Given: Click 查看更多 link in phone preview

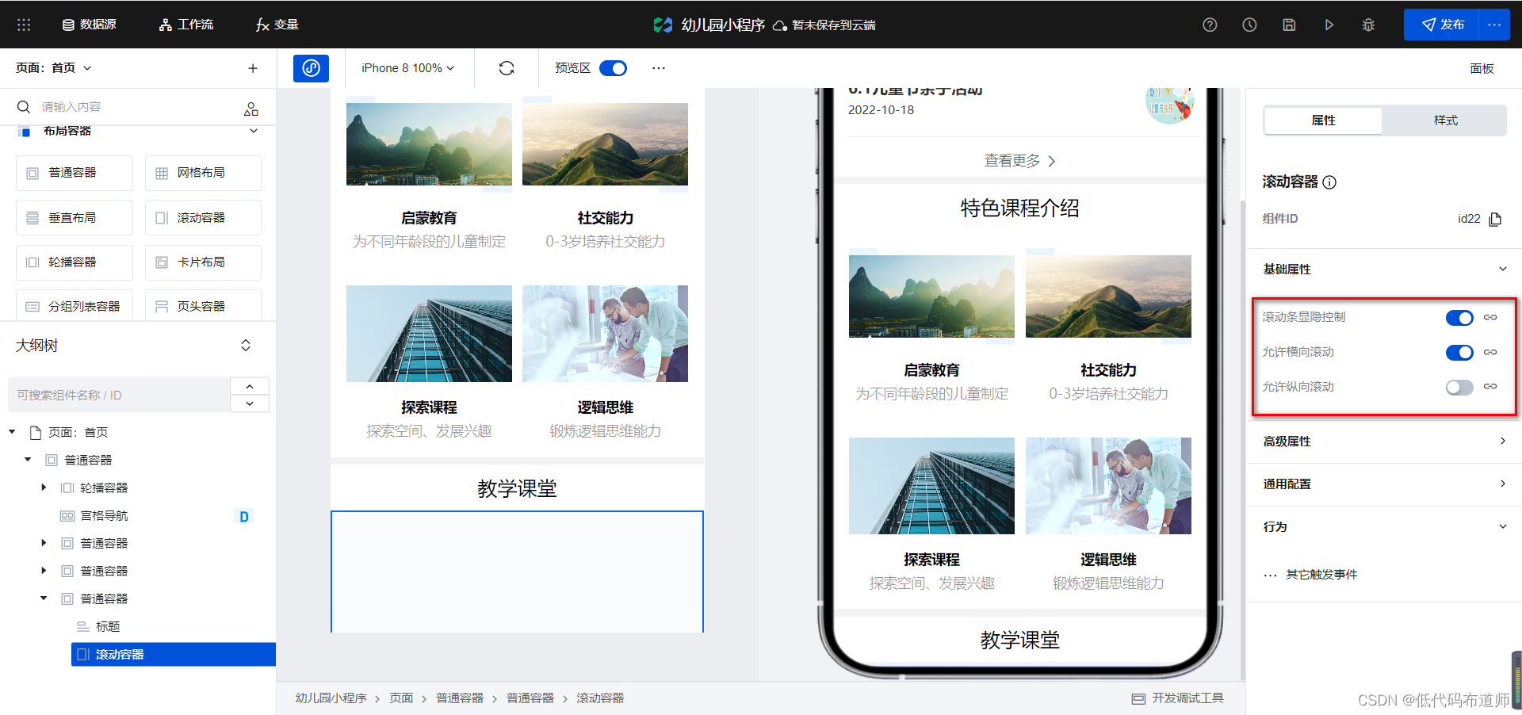Looking at the screenshot, I should click(1020, 161).
